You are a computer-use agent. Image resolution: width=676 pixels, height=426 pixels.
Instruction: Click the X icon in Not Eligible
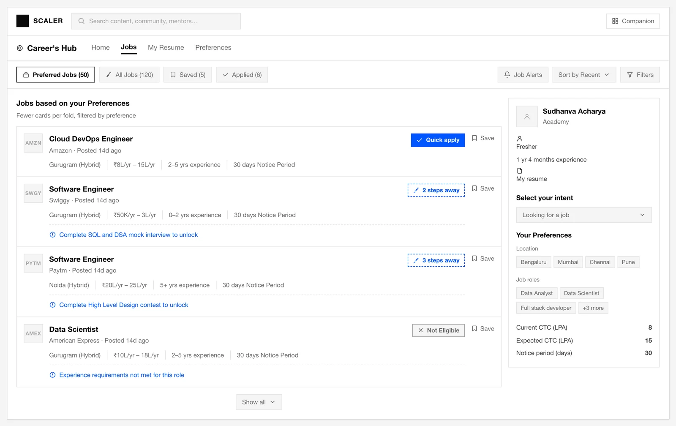tap(420, 330)
